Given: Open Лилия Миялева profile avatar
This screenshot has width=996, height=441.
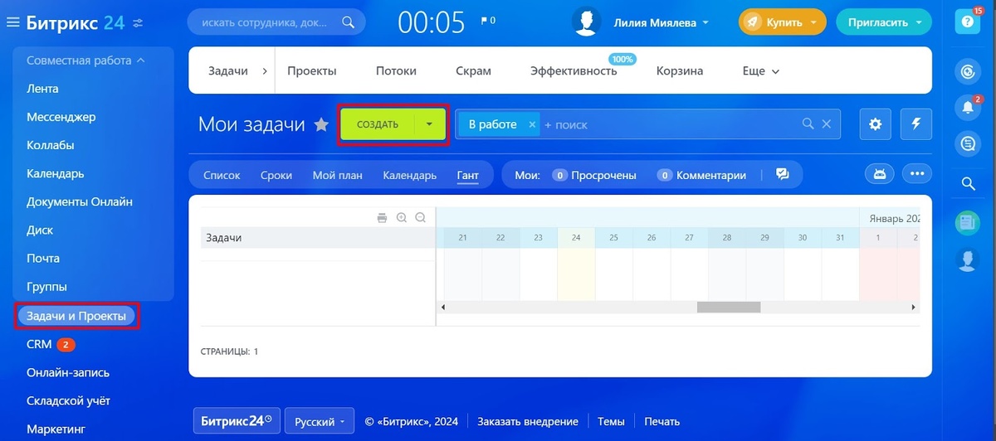Looking at the screenshot, I should point(587,22).
